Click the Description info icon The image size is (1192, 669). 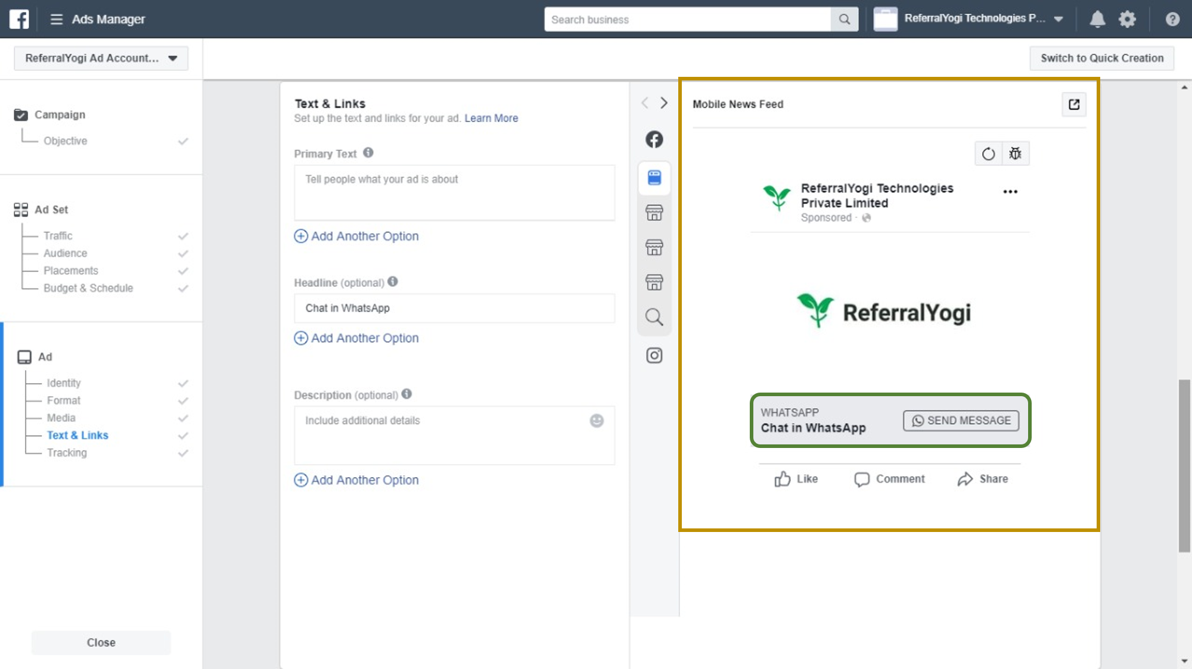coord(406,394)
